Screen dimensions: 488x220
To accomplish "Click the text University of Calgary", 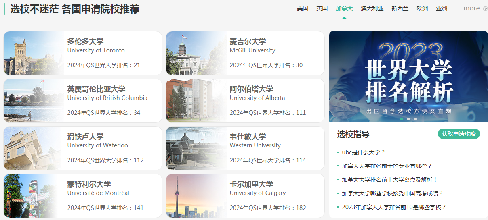I will [258, 193].
